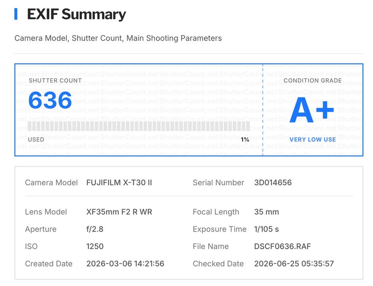Select the aperture value "f/2.8"
Screen dimensions: 373x286
95,229
